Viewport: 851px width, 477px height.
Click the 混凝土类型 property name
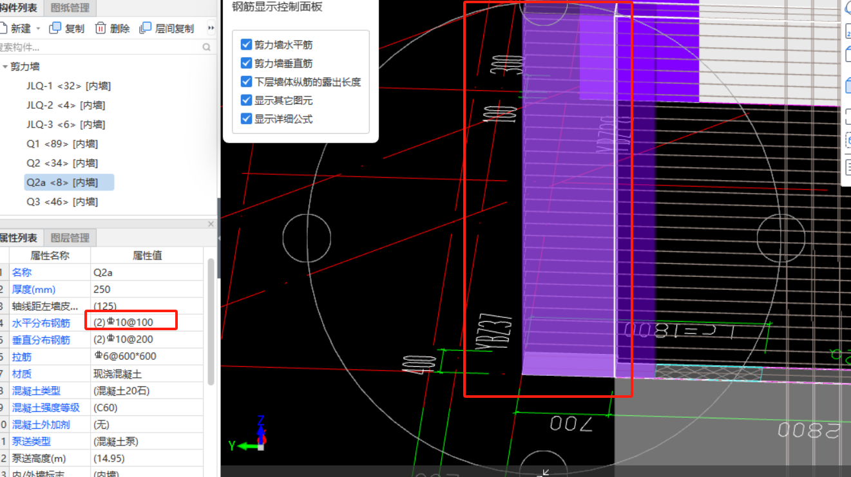50,391
